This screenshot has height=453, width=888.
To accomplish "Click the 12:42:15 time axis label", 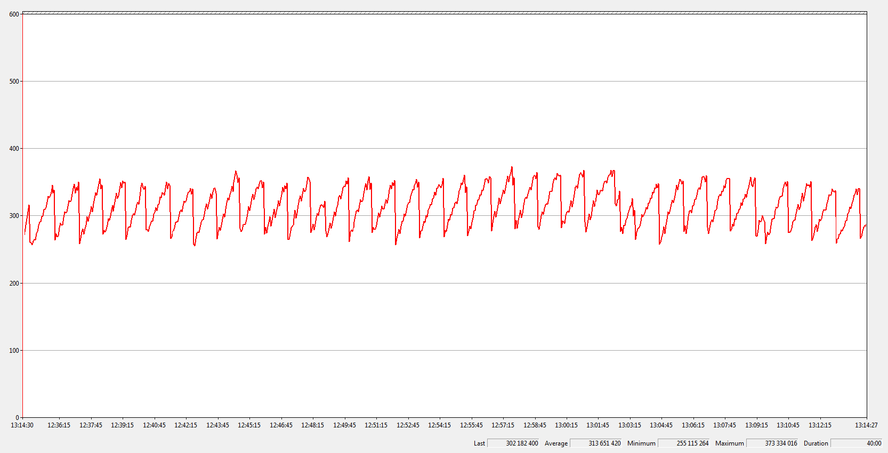I will 186,425.
